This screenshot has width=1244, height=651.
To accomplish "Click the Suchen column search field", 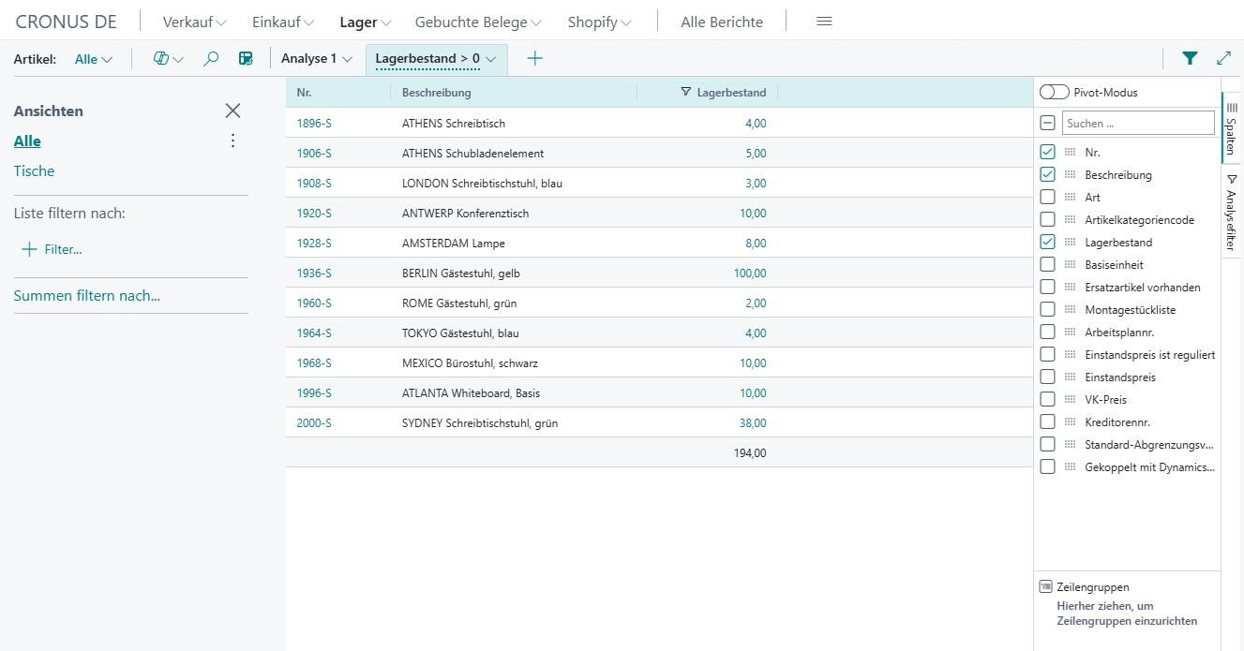I will click(x=1138, y=123).
